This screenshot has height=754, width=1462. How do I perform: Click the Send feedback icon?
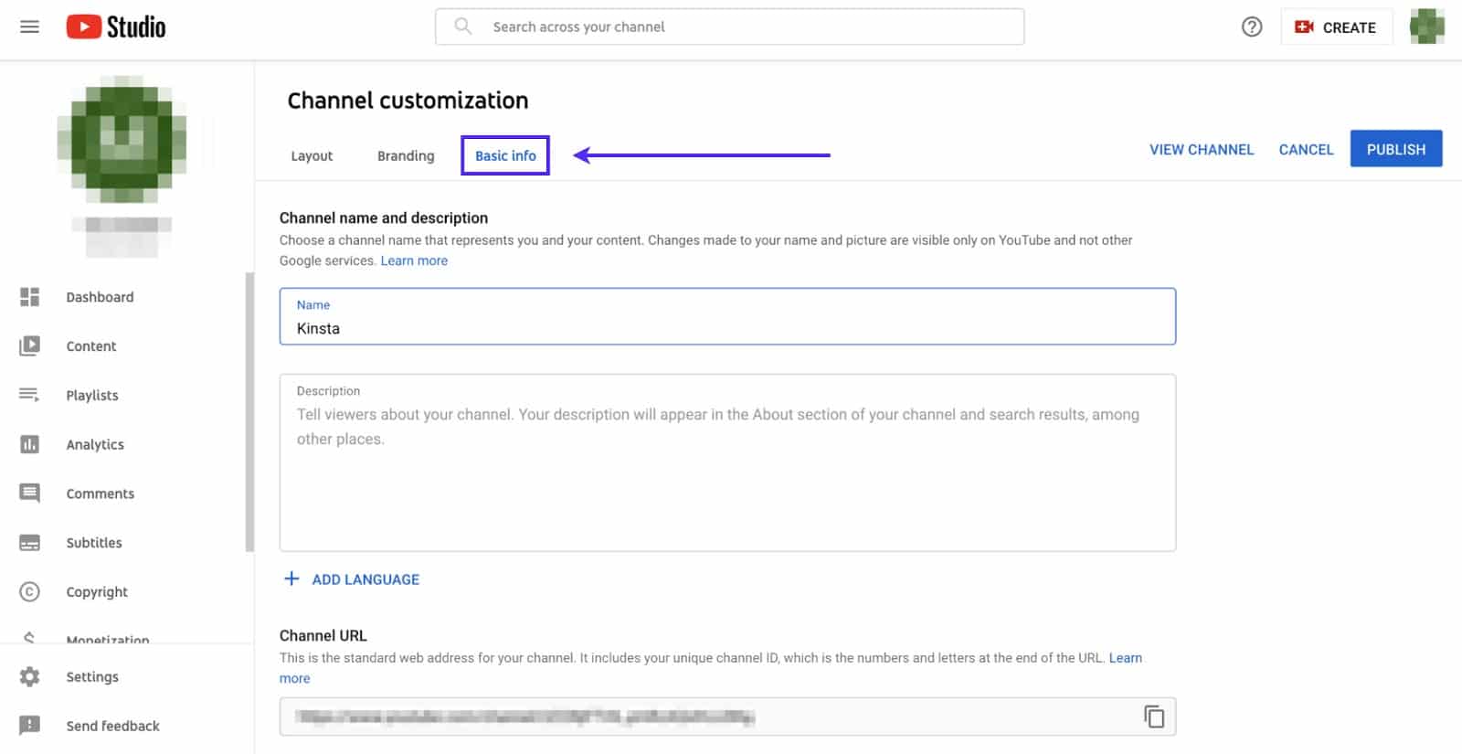29,726
